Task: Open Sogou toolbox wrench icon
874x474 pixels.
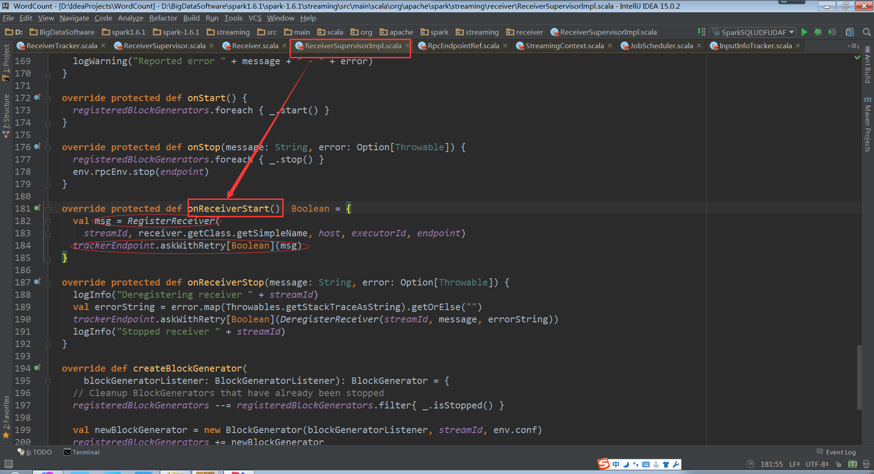Action: (676, 464)
